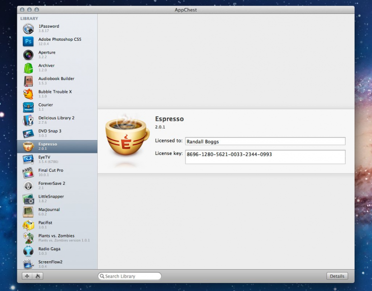Click the plus button to add app
This screenshot has height=291, width=372.
pos(27,276)
